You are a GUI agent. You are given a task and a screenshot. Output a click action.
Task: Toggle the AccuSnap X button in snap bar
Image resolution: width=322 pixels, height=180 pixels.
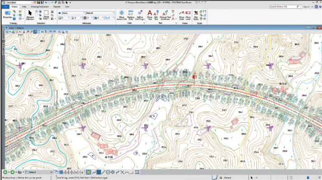pos(88,172)
